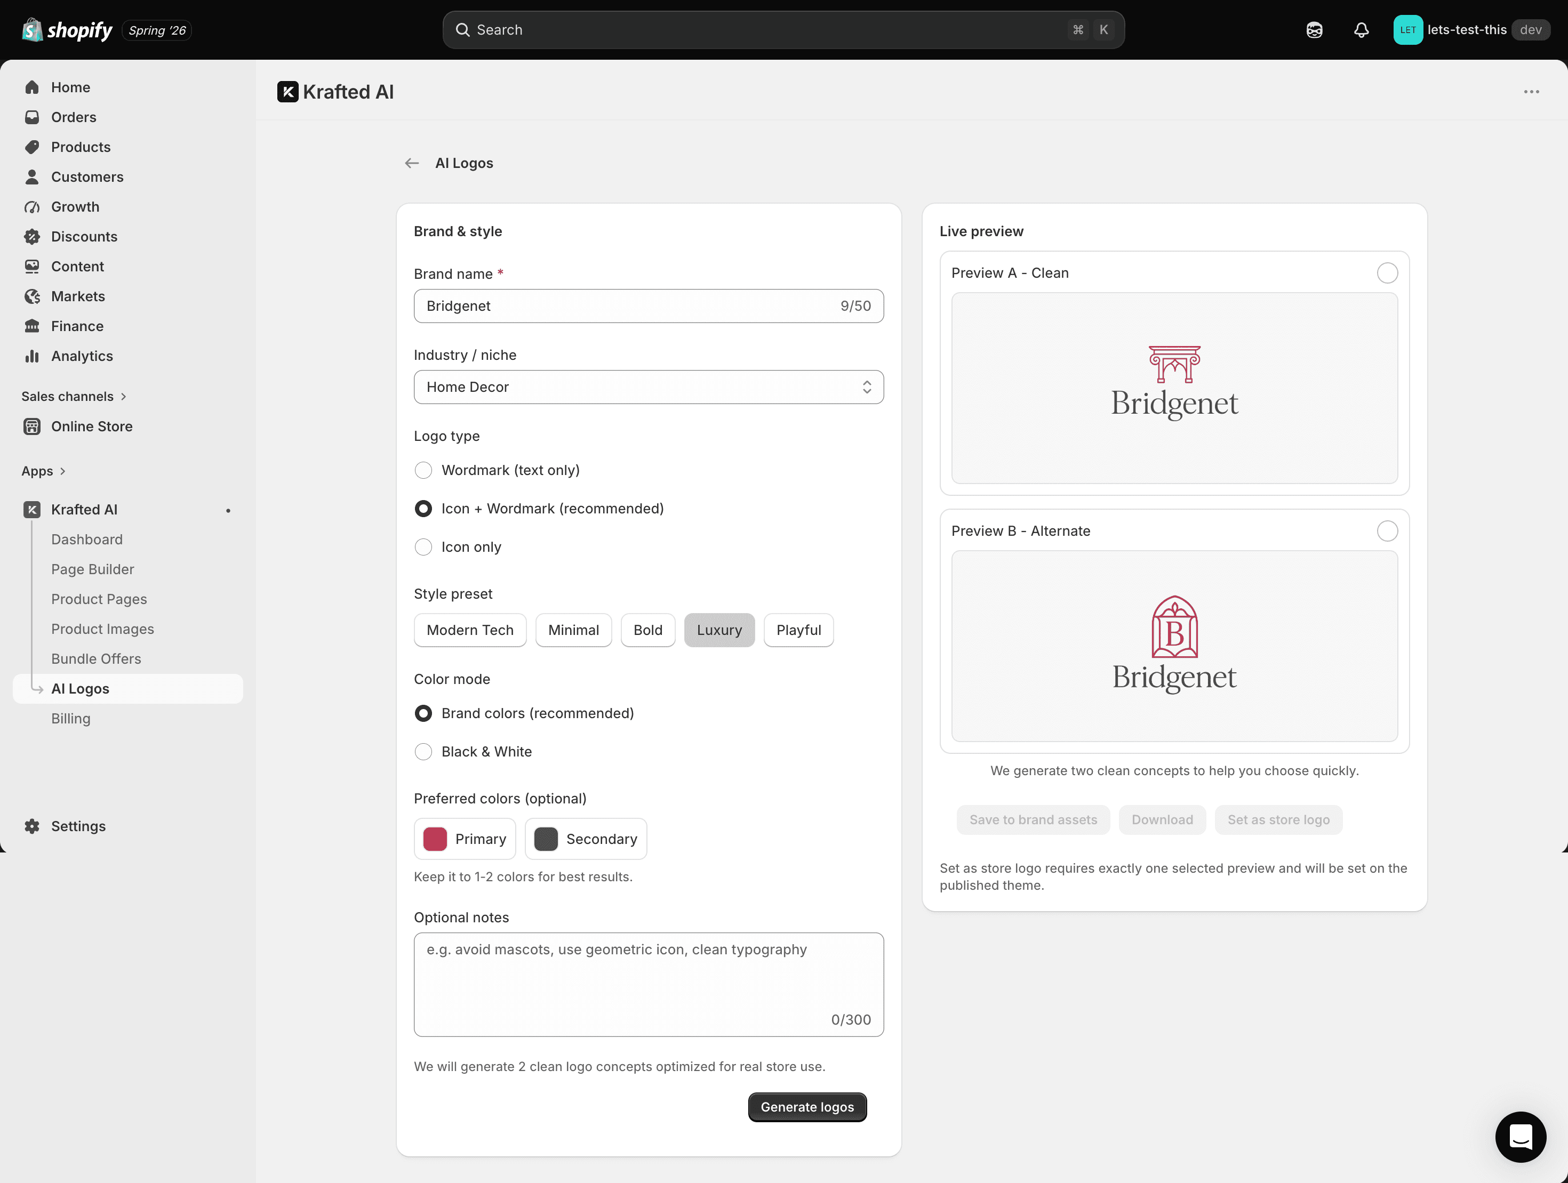Click the Discounts badge icon
The width and height of the screenshot is (1568, 1183).
pos(32,237)
